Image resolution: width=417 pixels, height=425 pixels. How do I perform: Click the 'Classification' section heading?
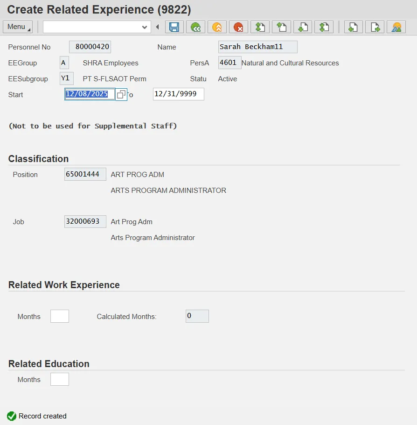[x=38, y=159]
